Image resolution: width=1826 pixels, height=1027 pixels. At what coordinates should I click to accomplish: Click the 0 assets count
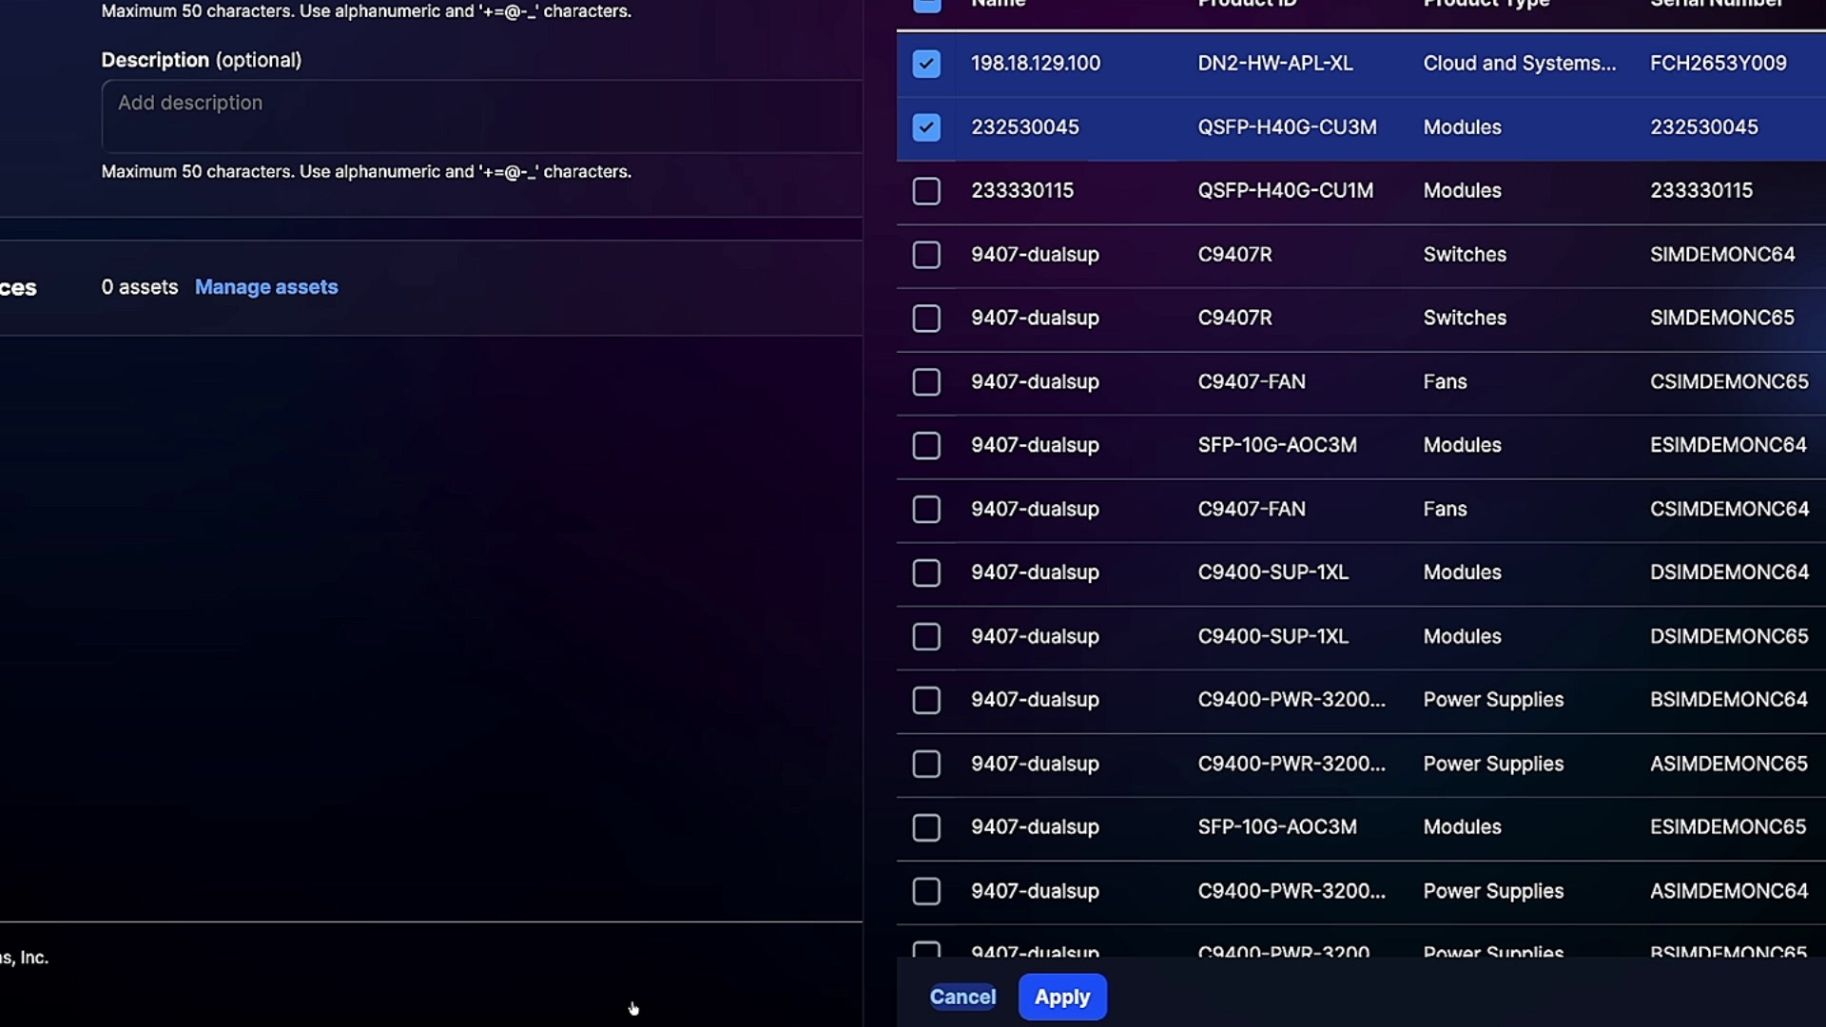pyautogui.click(x=139, y=287)
